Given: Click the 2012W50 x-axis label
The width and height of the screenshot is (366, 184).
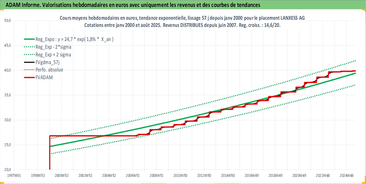Looking at the screenshot, I should [204, 175].
